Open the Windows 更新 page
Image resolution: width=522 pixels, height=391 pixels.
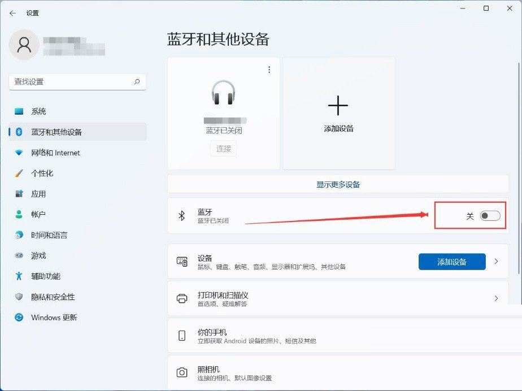(77, 318)
